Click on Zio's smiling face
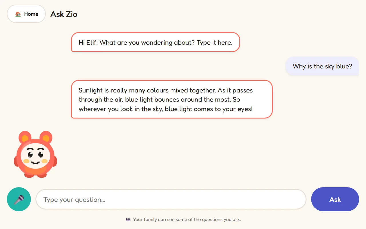 coord(35,156)
